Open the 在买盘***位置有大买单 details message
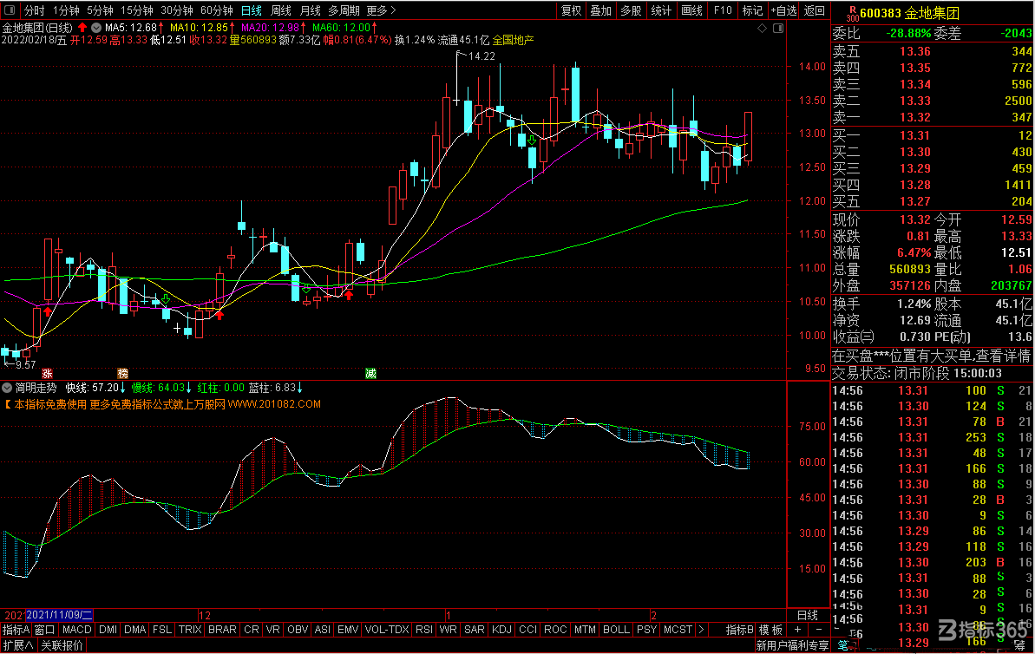 click(x=932, y=356)
